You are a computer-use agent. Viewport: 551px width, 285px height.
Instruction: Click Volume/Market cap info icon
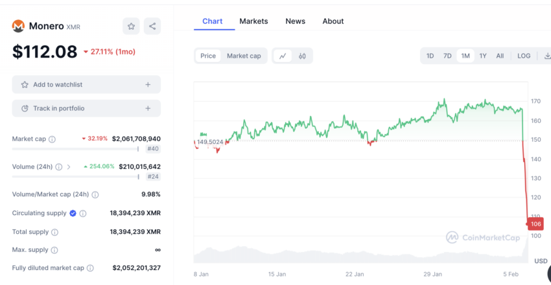[95, 195]
